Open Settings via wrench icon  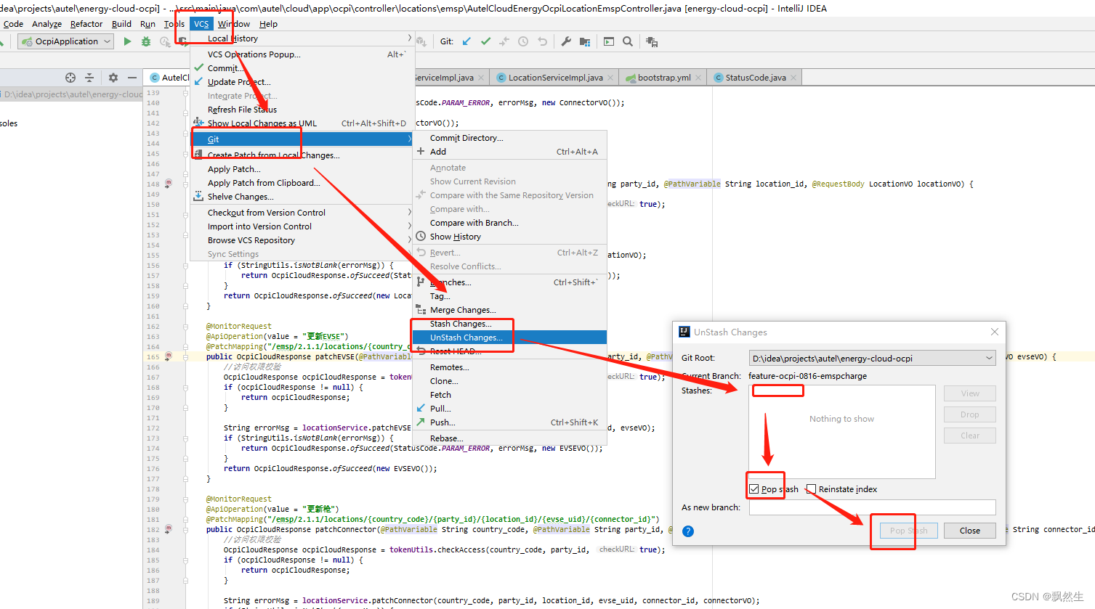pyautogui.click(x=566, y=41)
